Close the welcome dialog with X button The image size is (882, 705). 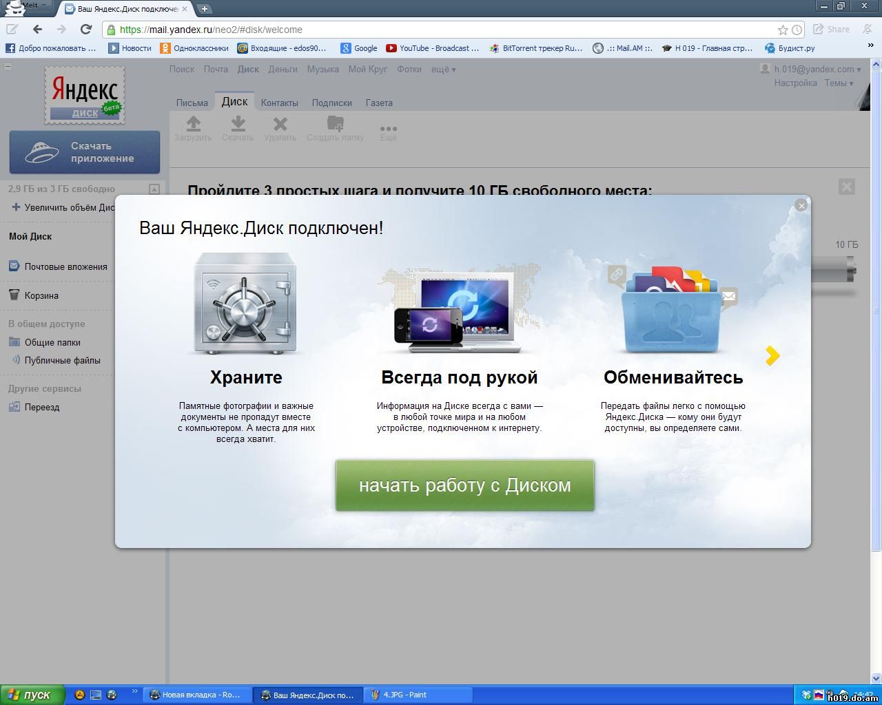801,205
